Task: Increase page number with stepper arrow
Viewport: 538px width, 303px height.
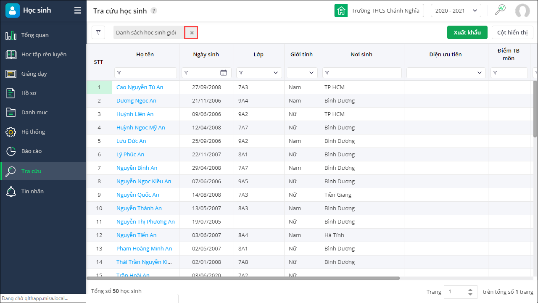Action: pyautogui.click(x=470, y=289)
